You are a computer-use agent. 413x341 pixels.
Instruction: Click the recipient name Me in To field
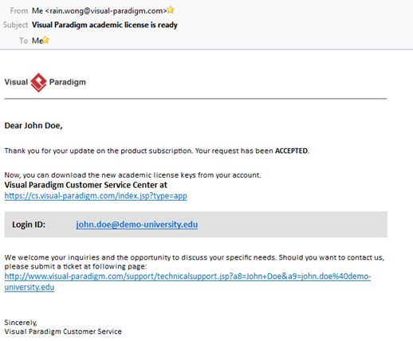point(37,41)
